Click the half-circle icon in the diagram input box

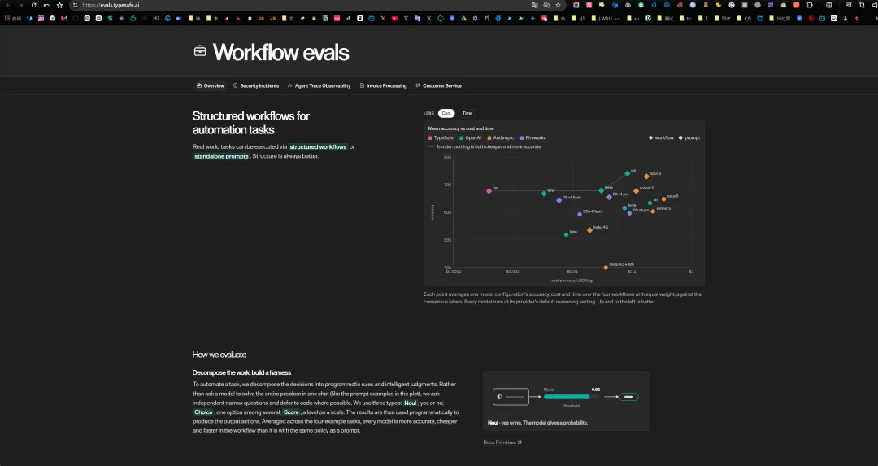tap(499, 397)
